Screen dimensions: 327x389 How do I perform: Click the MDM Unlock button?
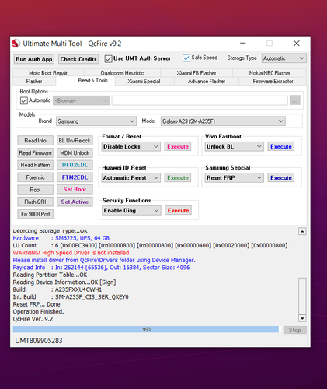click(x=75, y=153)
